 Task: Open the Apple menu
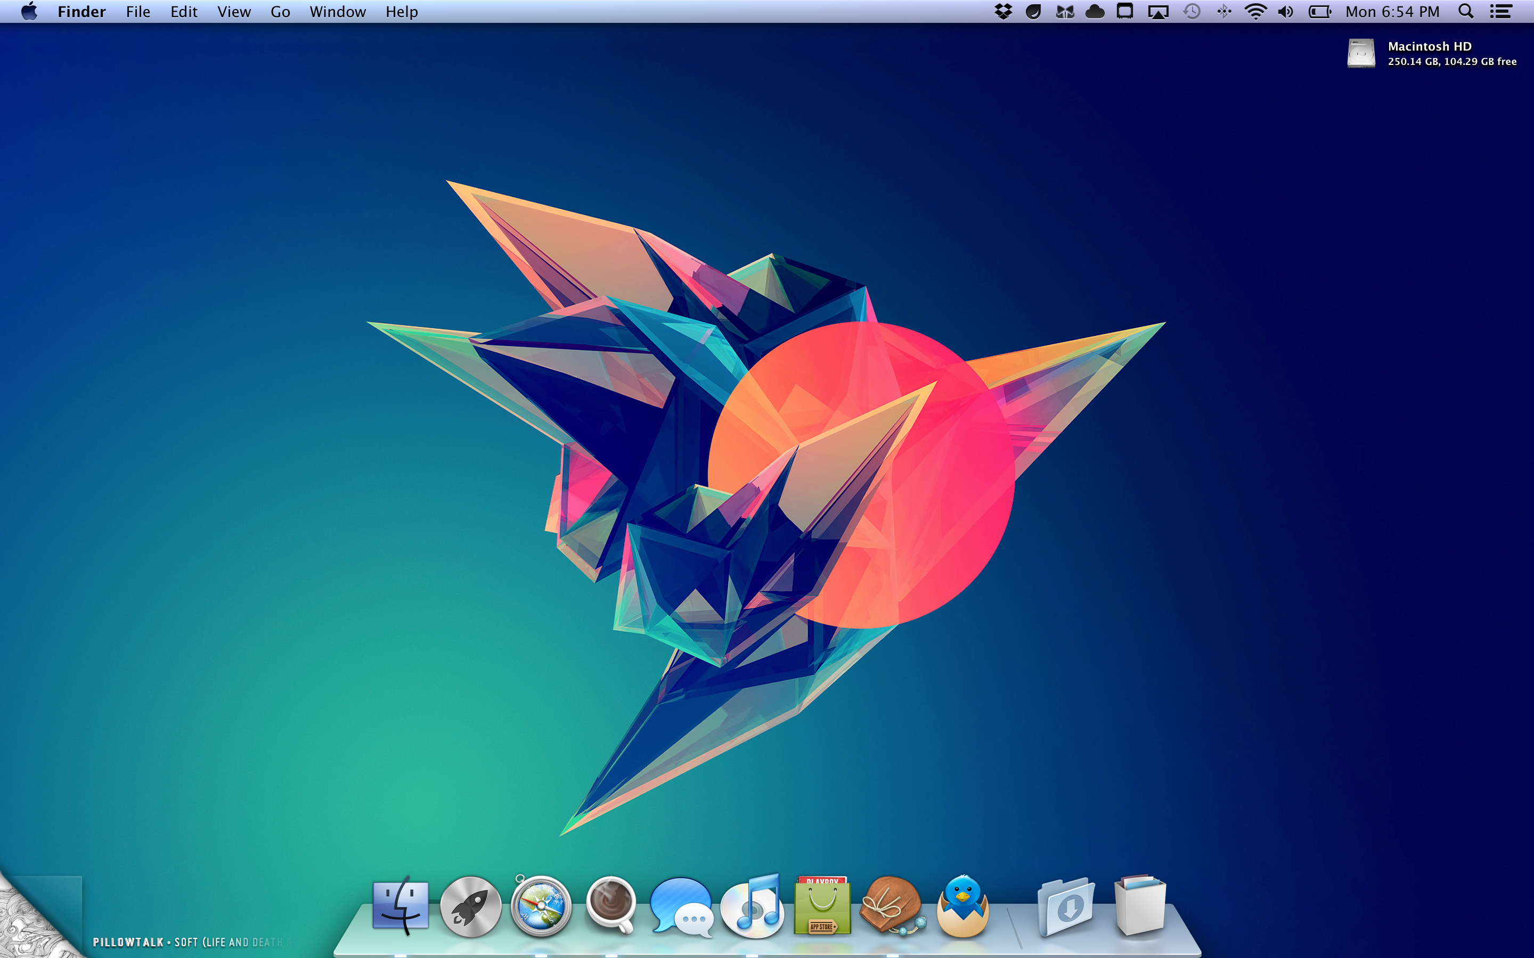29,11
